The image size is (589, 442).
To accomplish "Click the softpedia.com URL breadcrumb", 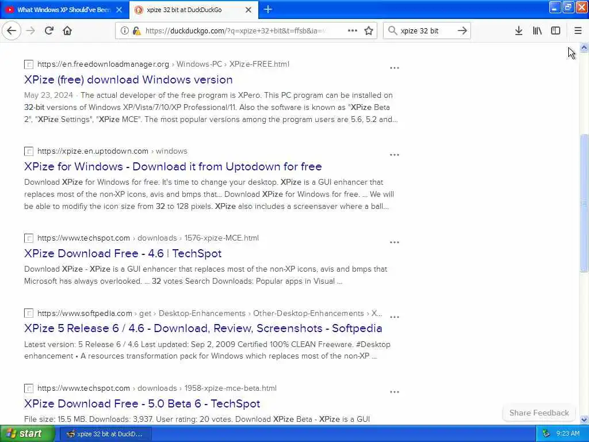I will pyautogui.click(x=209, y=313).
